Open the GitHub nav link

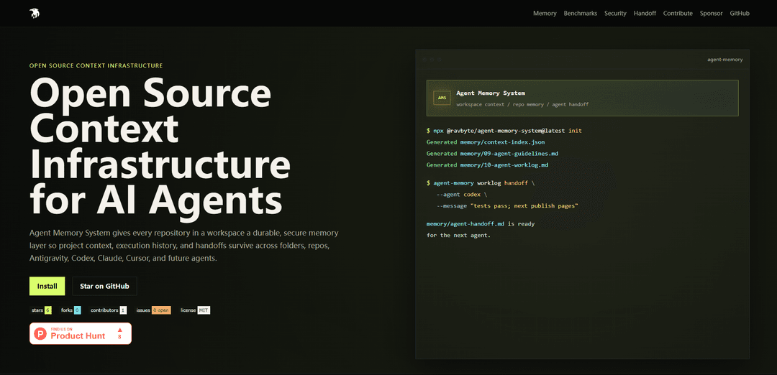click(740, 14)
